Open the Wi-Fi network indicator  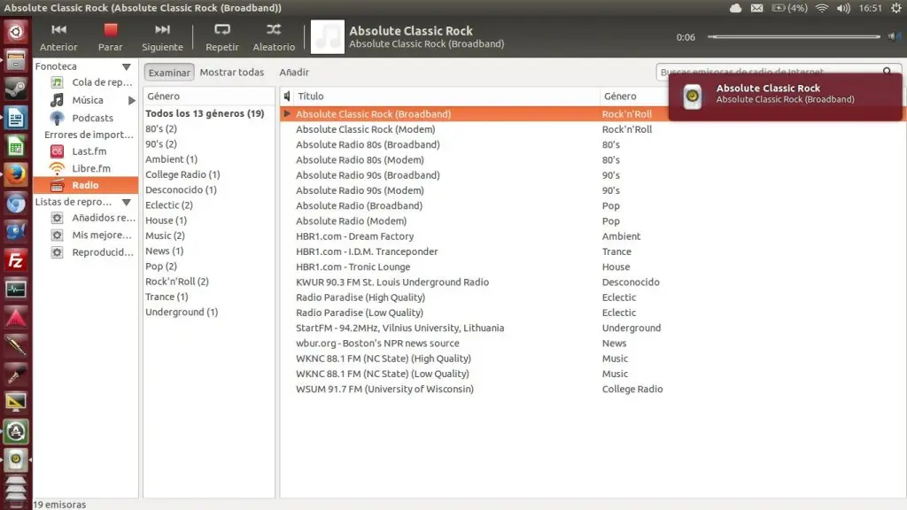pos(821,8)
